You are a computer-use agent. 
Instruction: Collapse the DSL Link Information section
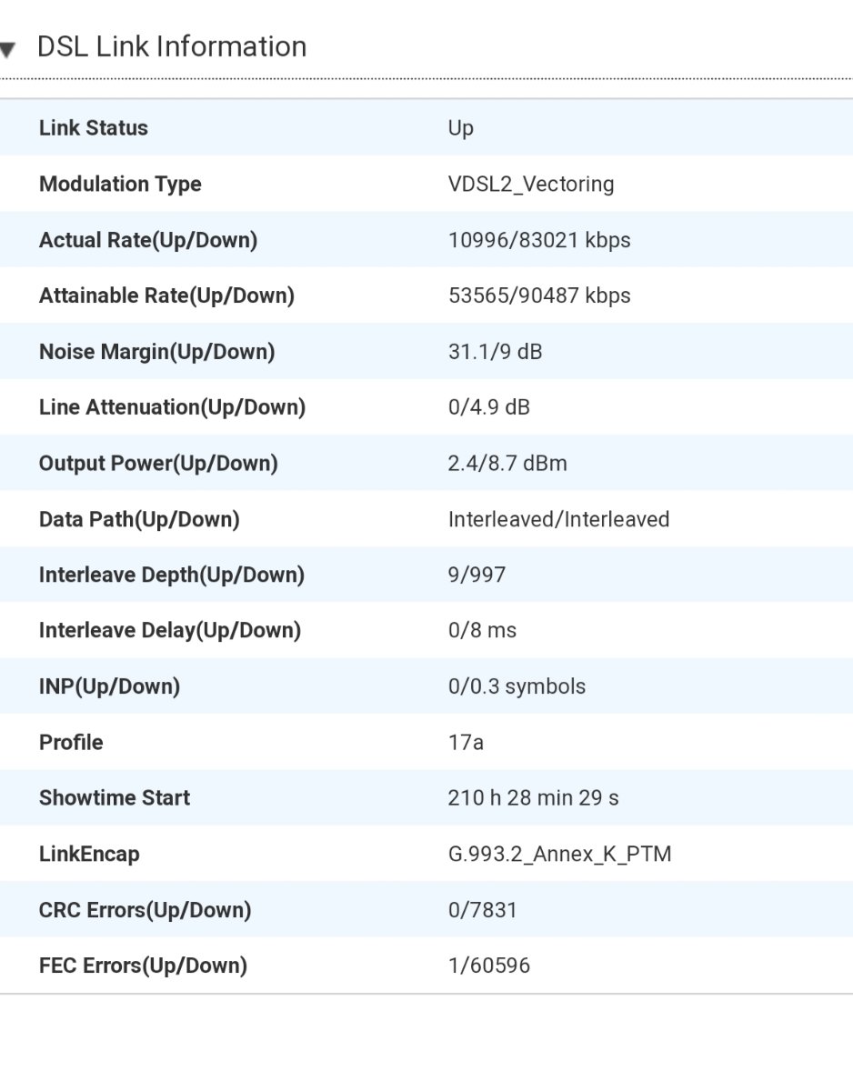click(7, 49)
